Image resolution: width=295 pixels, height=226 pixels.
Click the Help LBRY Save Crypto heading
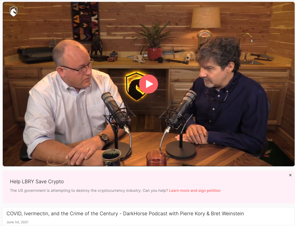tap(37, 182)
